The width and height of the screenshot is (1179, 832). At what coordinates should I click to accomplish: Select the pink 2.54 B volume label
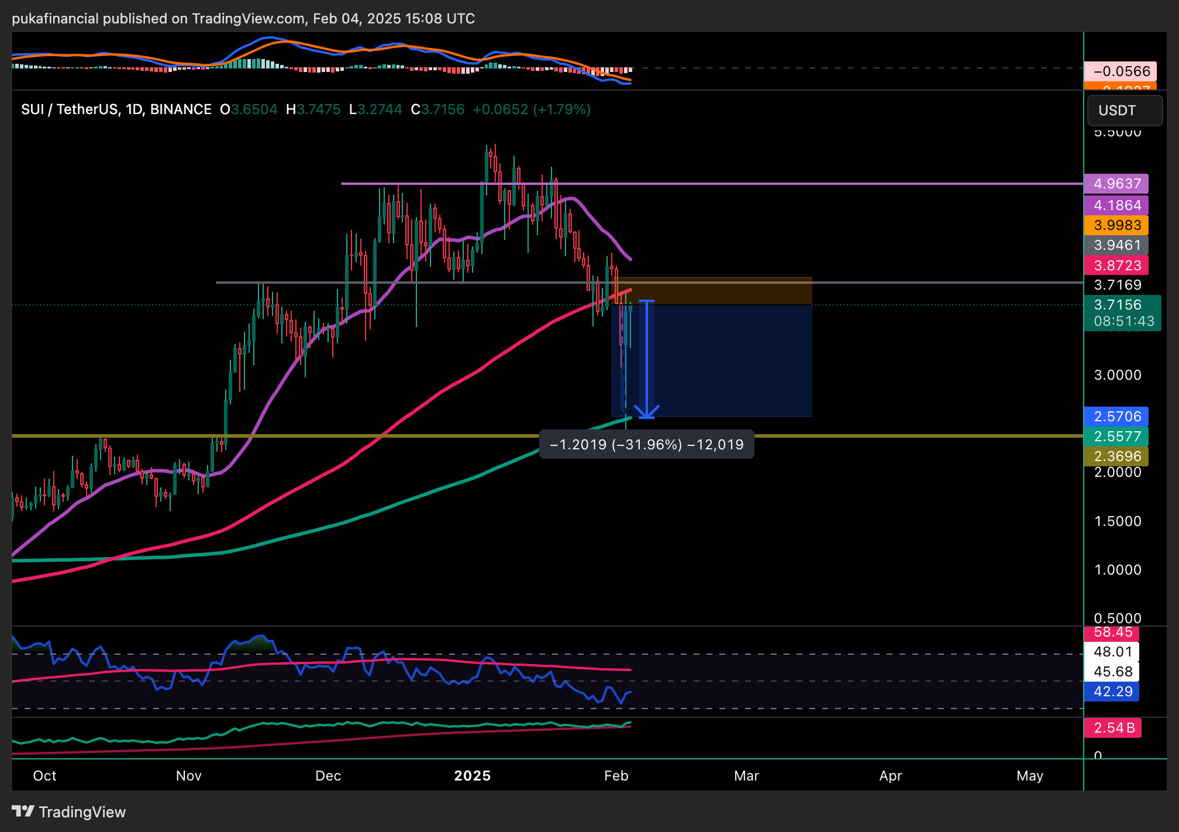1112,728
